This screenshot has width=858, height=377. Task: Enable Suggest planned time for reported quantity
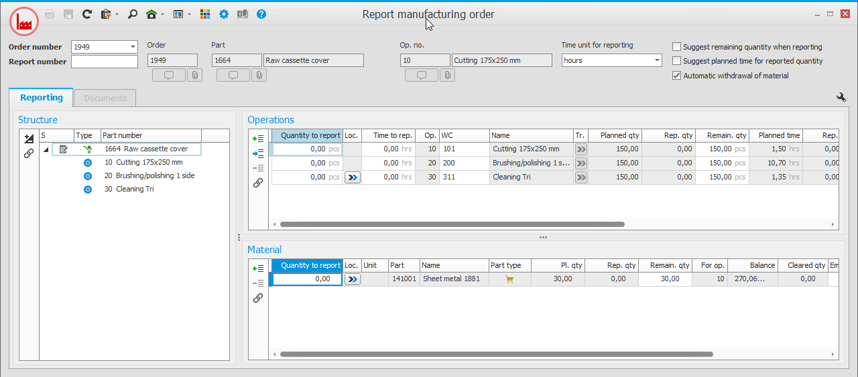point(677,61)
